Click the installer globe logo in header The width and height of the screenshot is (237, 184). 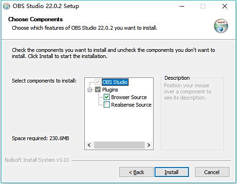point(221,26)
